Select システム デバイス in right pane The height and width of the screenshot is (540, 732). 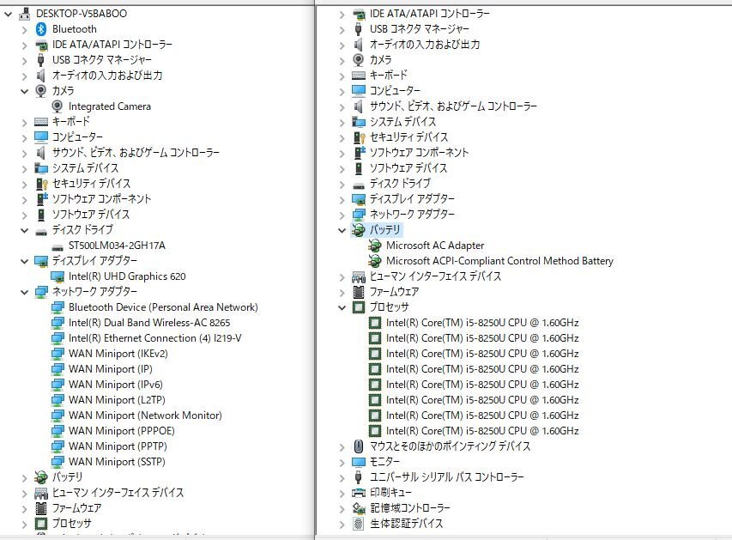(402, 121)
